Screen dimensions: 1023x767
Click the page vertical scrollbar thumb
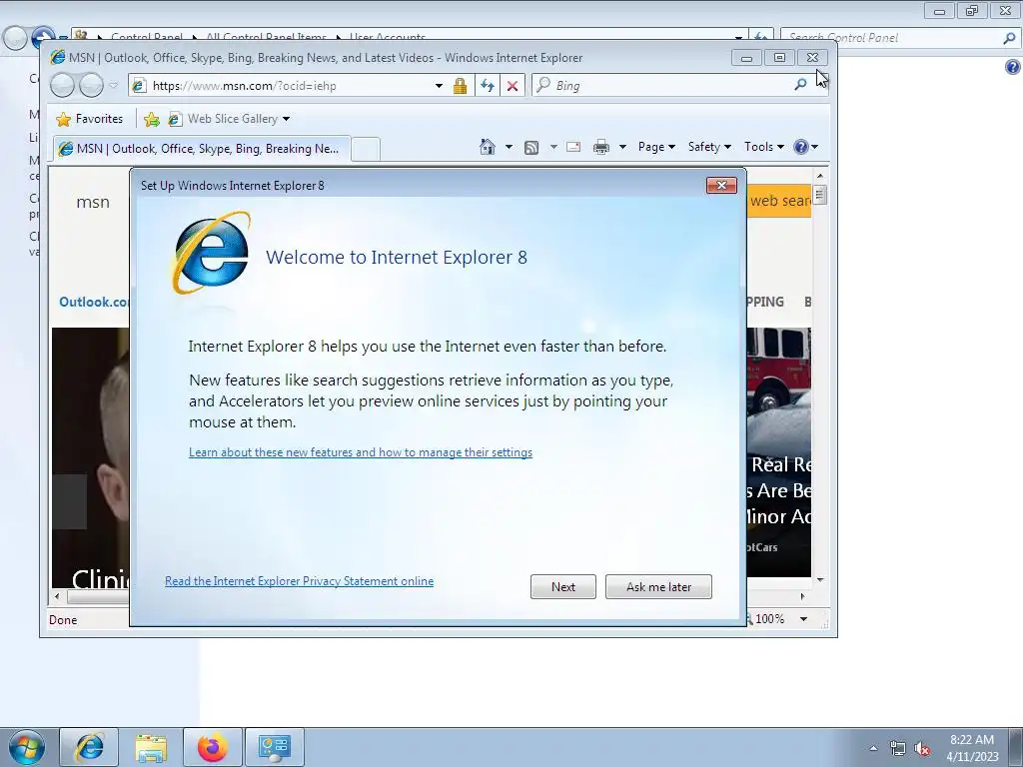(820, 195)
